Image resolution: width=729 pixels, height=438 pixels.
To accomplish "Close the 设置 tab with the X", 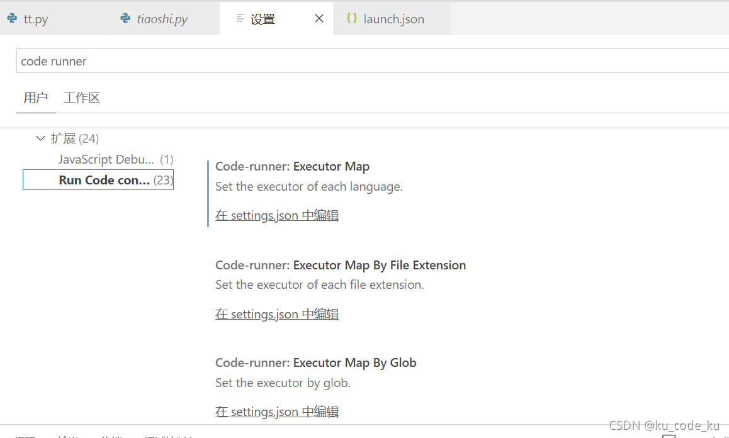I will click(x=319, y=19).
